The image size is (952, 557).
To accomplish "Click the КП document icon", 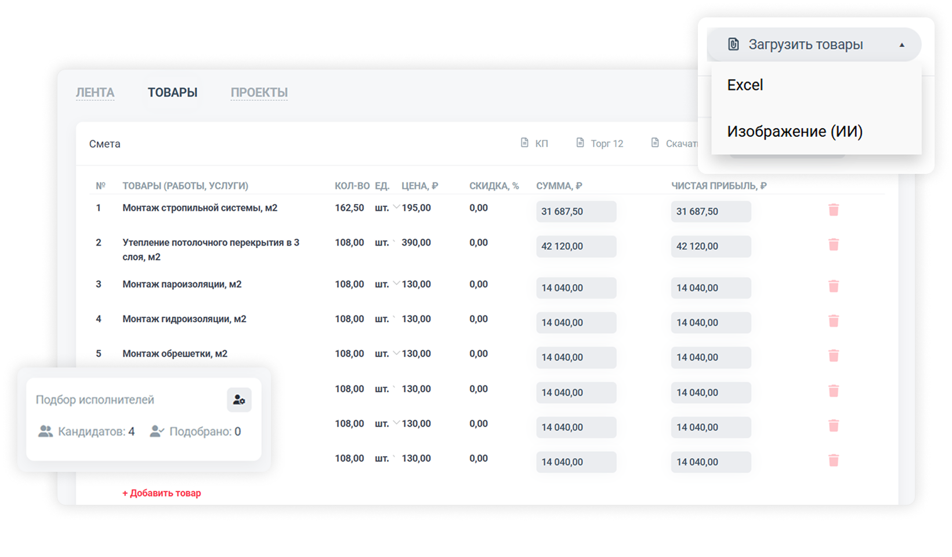I will click(524, 143).
